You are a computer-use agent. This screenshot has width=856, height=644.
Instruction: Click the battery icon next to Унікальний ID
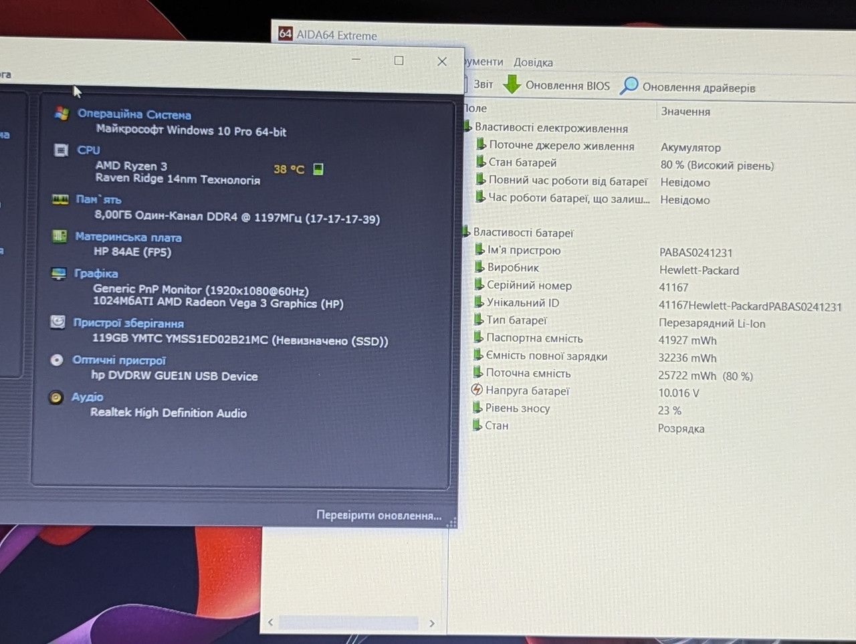pyautogui.click(x=479, y=302)
